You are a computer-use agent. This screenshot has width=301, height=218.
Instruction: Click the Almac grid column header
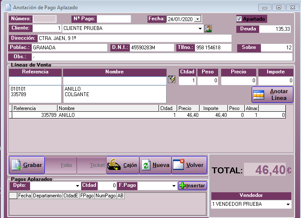(x=252, y=108)
